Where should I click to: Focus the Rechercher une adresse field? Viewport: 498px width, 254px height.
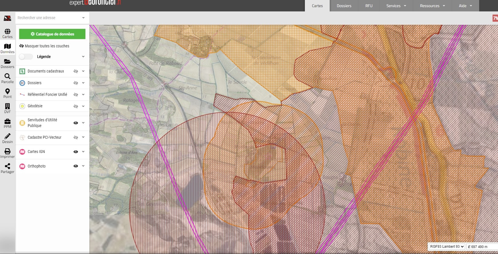coord(49,18)
